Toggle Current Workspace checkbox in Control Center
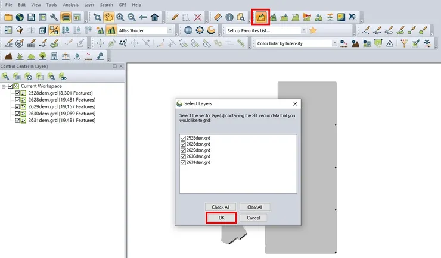This screenshot has height=258, width=441. pyautogui.click(x=10, y=86)
